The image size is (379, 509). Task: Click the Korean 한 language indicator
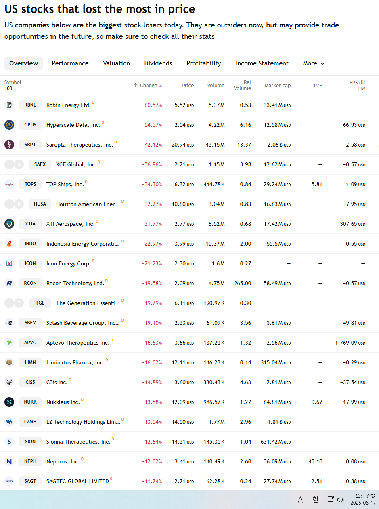click(x=315, y=500)
